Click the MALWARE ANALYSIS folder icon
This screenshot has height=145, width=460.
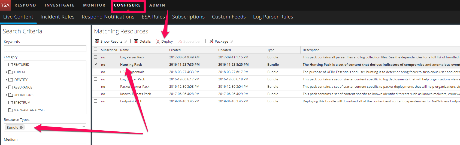pyautogui.click(x=11, y=110)
